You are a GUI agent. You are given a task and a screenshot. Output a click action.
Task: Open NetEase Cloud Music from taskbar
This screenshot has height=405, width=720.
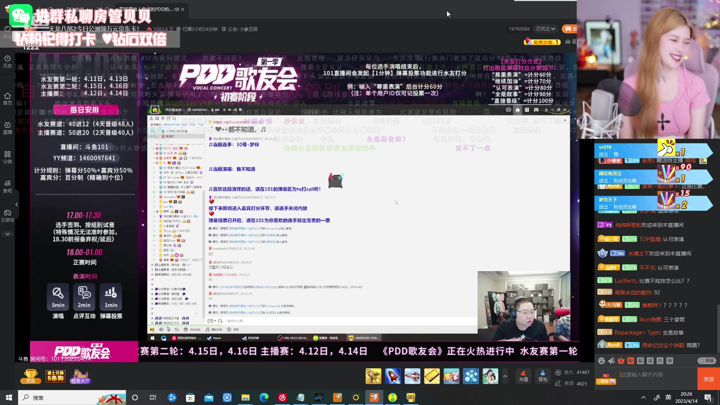[x=282, y=397]
